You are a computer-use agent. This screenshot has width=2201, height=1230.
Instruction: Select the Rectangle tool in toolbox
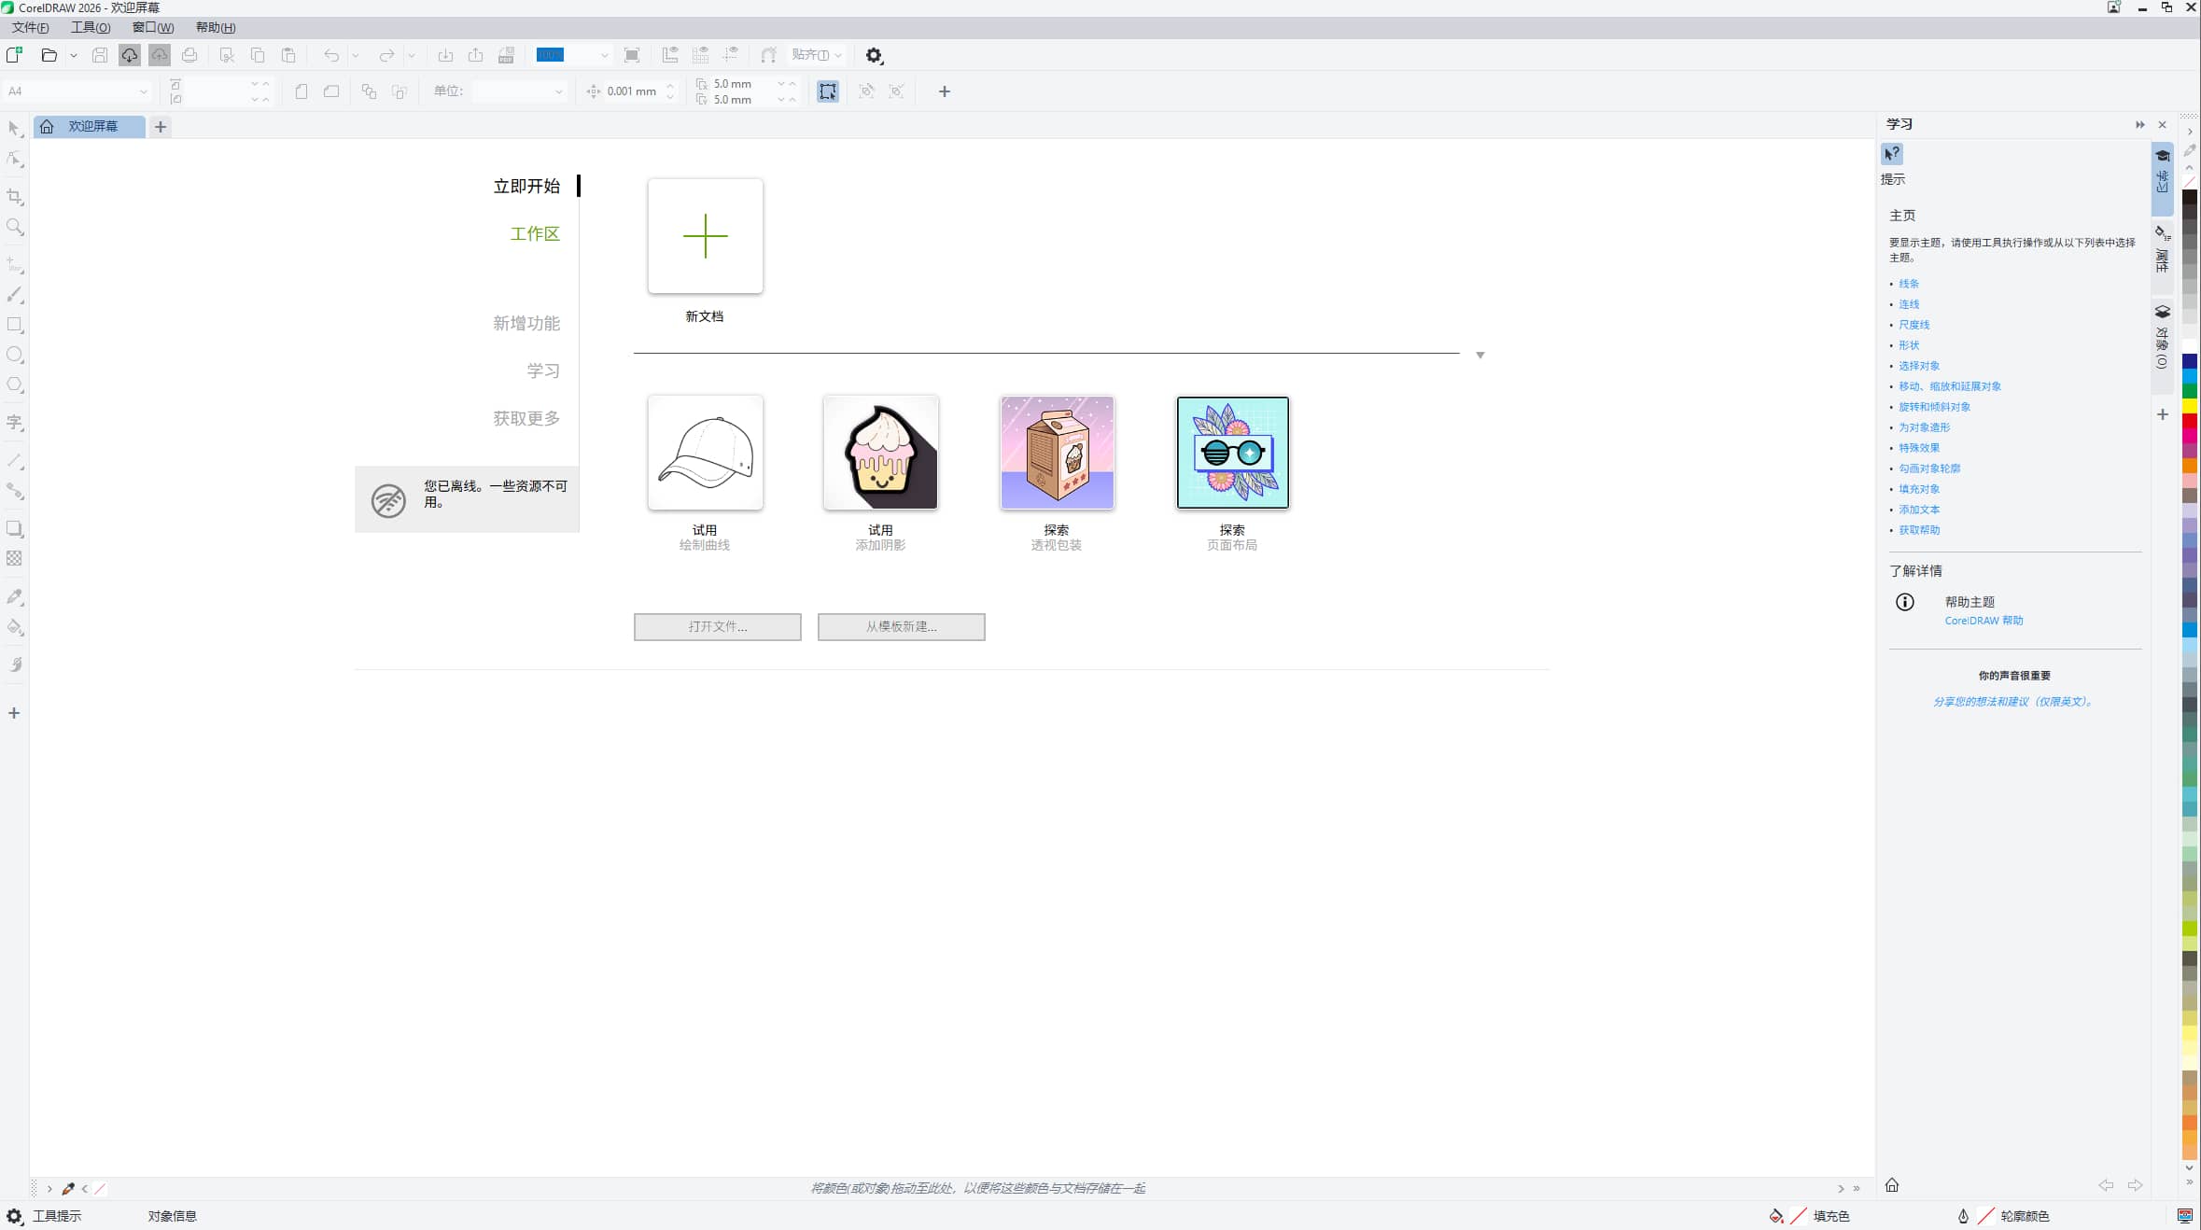tap(14, 325)
